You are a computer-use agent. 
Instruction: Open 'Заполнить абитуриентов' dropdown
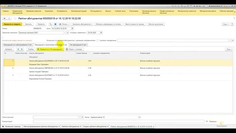82,24
